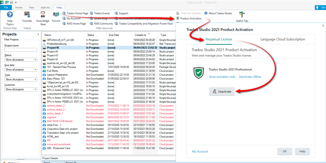Click the Save icon in quick access toolbar

[x=12, y=2]
